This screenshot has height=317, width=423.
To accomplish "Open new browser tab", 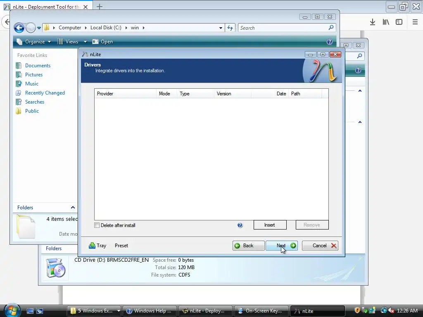I will pyautogui.click(x=100, y=7).
